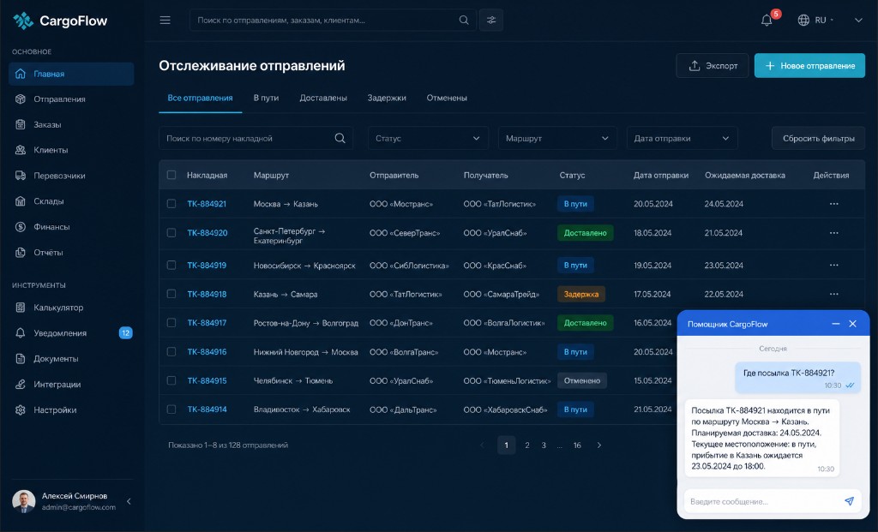Select Главная in sidebar
The width and height of the screenshot is (878, 532).
tap(71, 74)
